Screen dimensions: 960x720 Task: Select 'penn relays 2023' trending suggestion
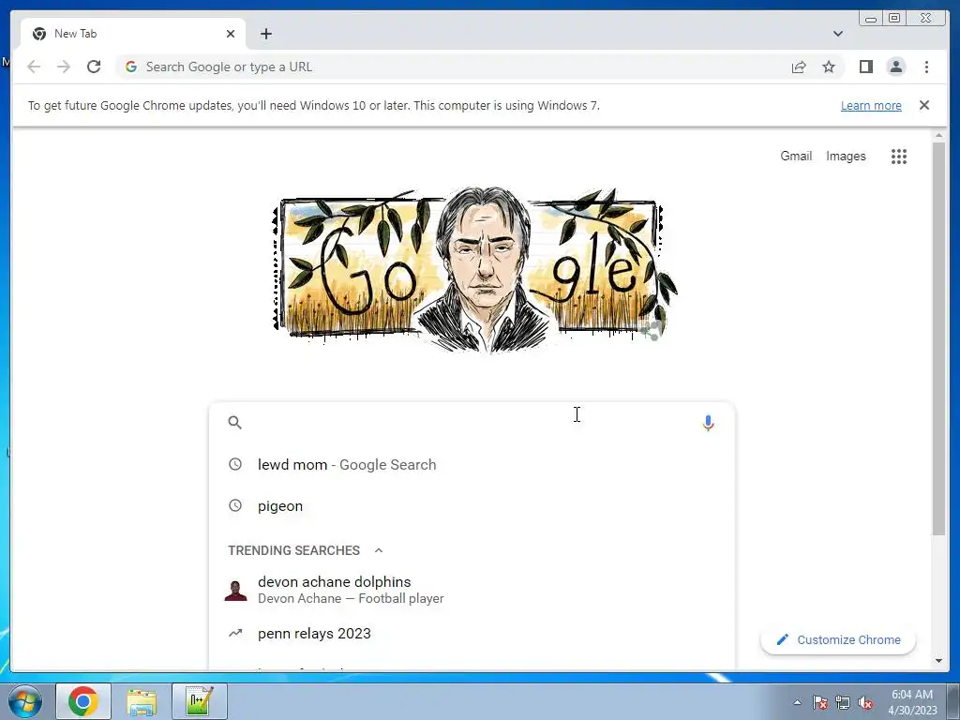click(472, 634)
